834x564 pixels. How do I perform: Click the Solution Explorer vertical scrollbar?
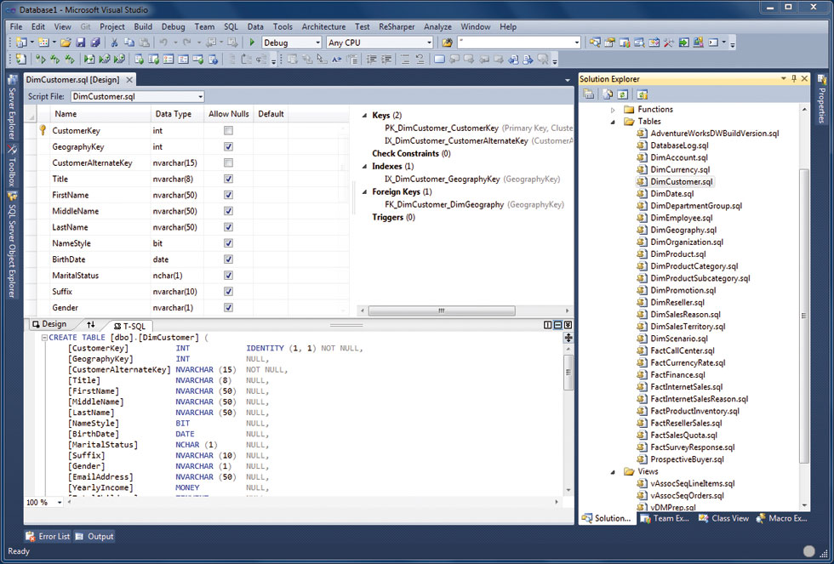(x=804, y=316)
